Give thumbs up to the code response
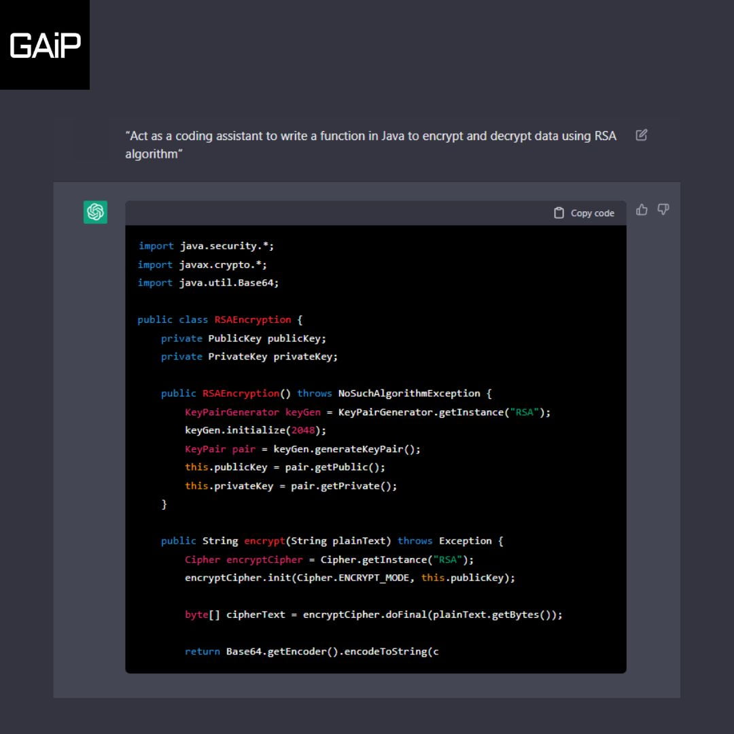Screen dimensions: 734x734 [x=642, y=210]
